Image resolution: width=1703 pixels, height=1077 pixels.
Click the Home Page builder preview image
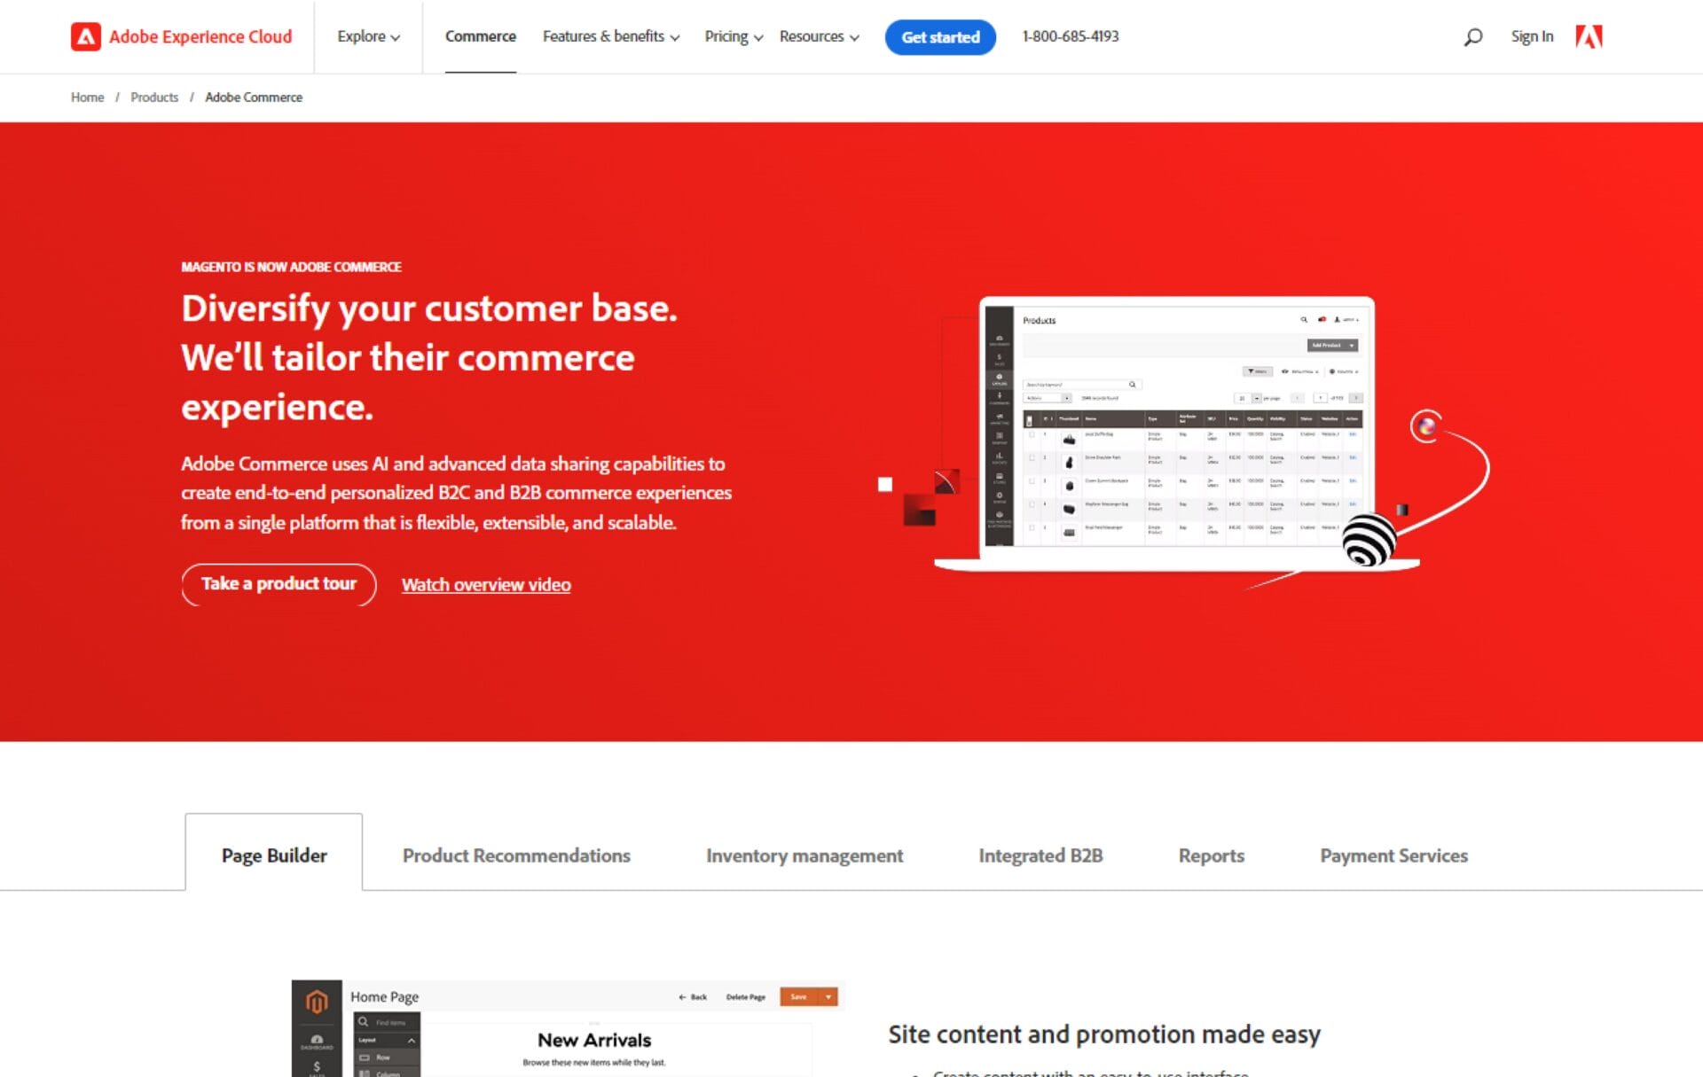pyautogui.click(x=568, y=1028)
